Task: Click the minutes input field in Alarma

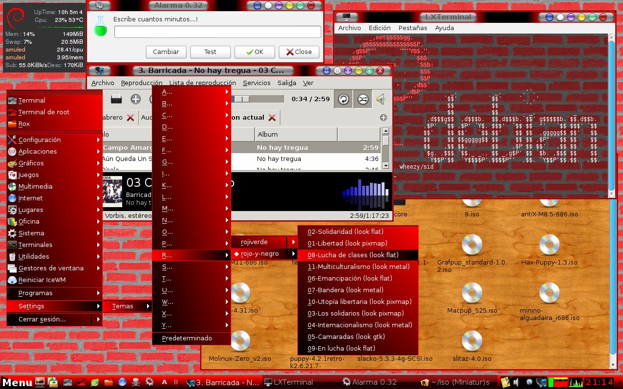Action: [218, 32]
